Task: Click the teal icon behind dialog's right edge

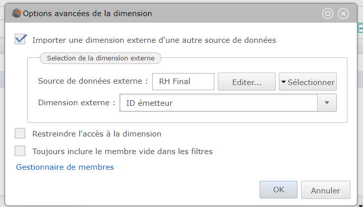Action: coord(360,28)
